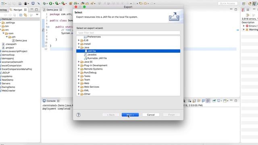Image resolution: width=258 pixels, height=145 pixels.
Task: Click the Cancel button in Export dialog
Action: pos(151,115)
